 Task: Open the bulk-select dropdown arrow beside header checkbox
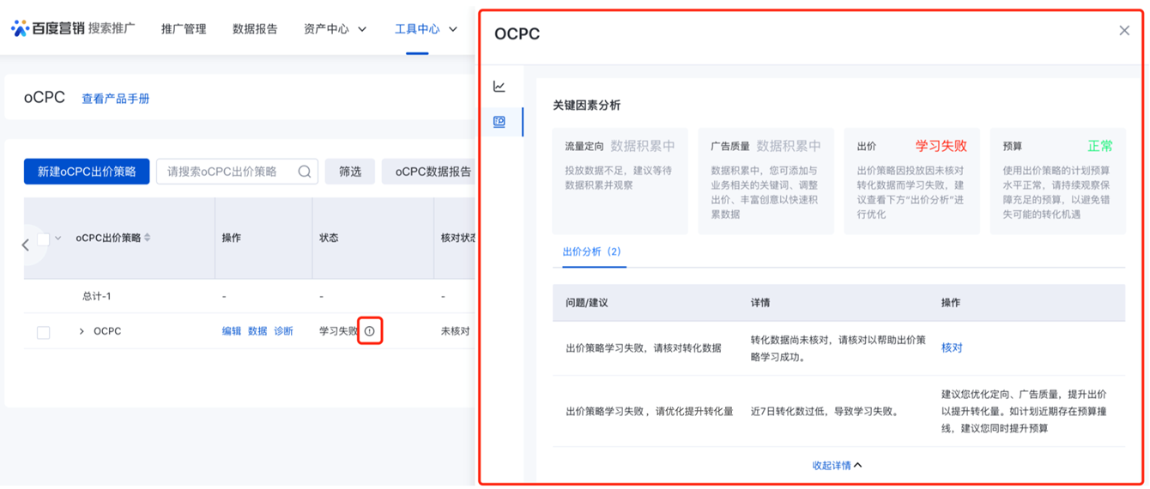click(58, 238)
